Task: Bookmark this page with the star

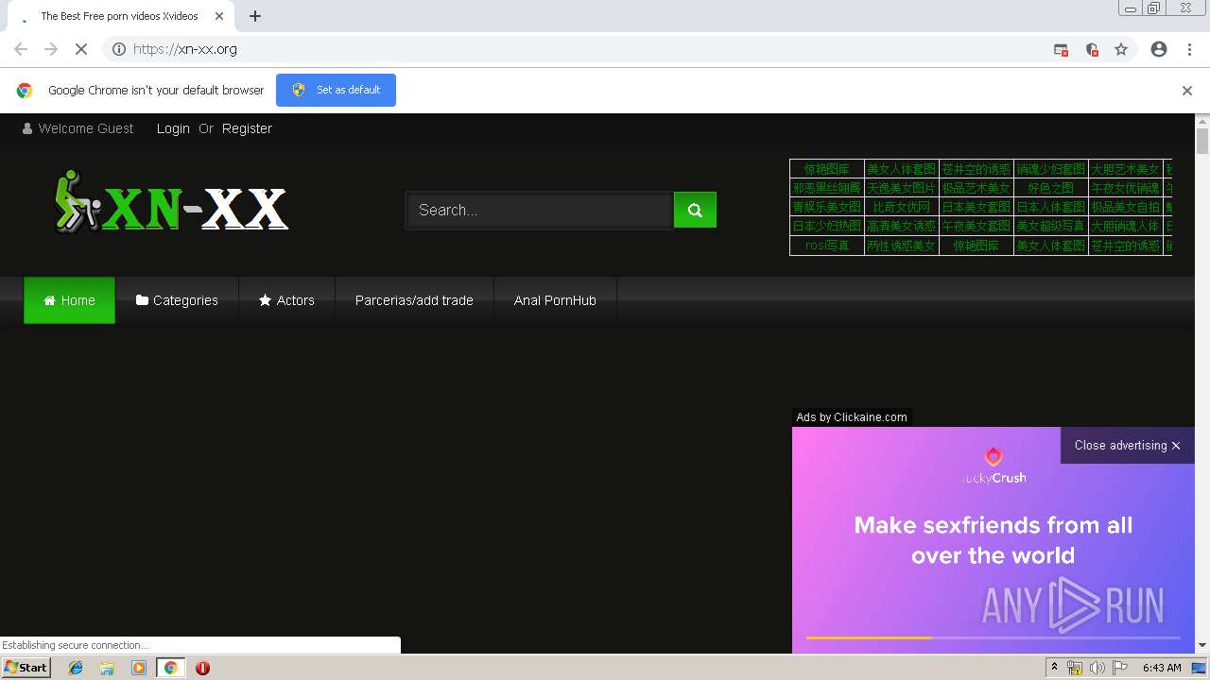Action: [1121, 49]
